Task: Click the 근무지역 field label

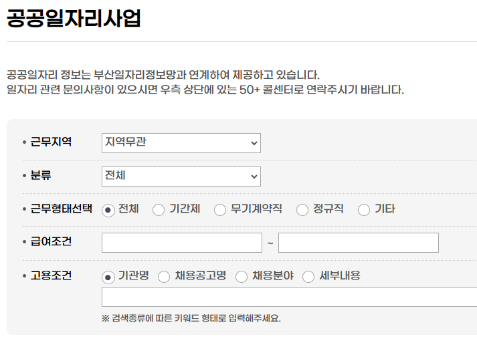Action: [51, 142]
